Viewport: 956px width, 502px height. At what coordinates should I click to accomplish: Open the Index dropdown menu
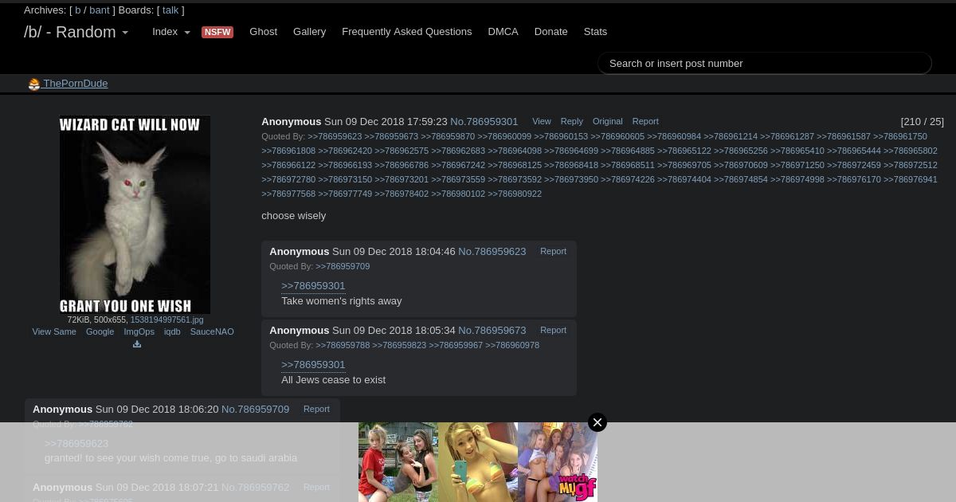(171, 32)
